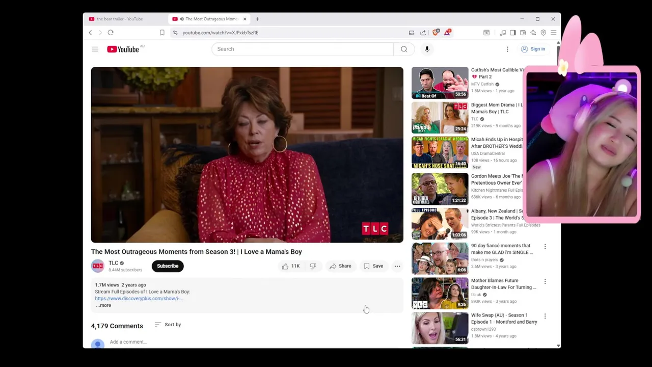The image size is (652, 367).
Task: Open the VPN shield icon
Action: [x=544, y=33]
